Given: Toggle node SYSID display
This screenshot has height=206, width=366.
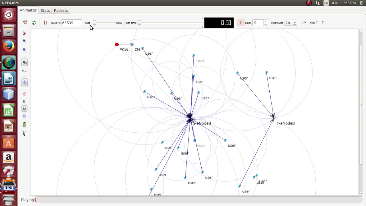Looking at the screenshot, I should [25, 71].
